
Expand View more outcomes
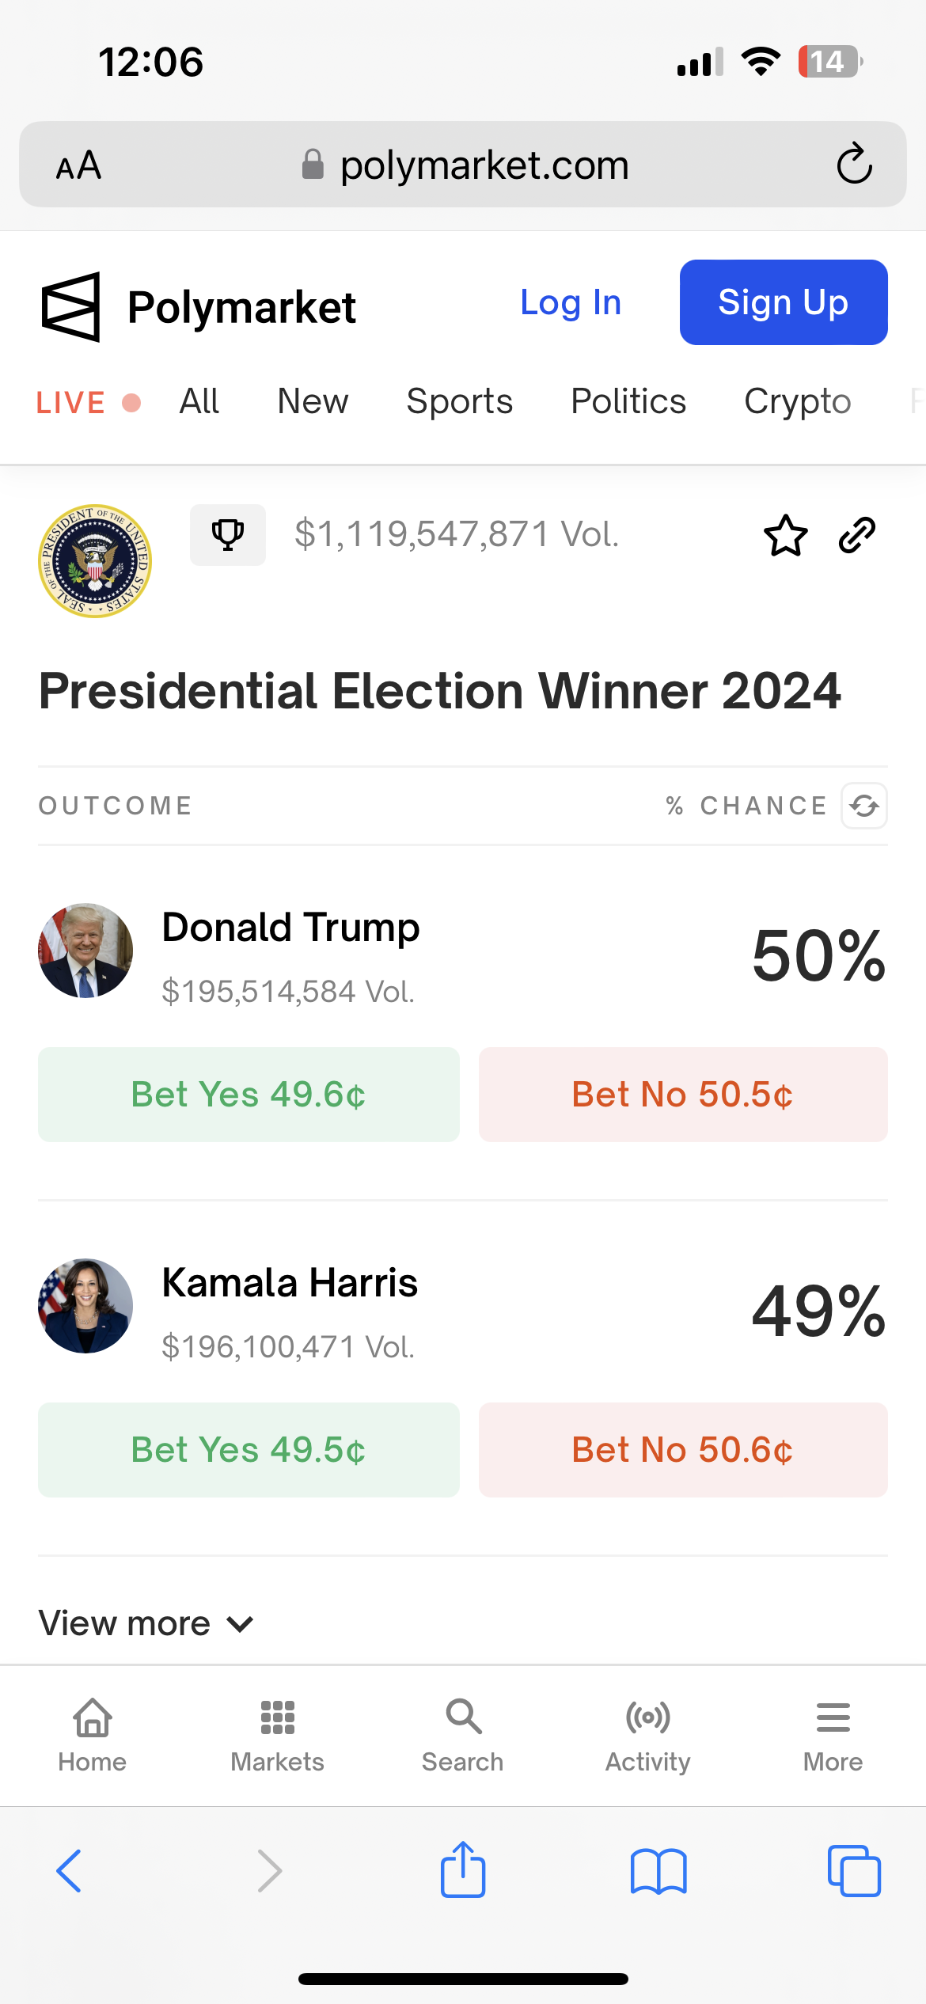tap(146, 1623)
